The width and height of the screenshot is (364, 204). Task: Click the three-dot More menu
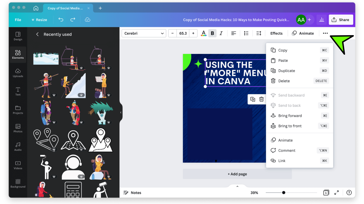(325, 33)
